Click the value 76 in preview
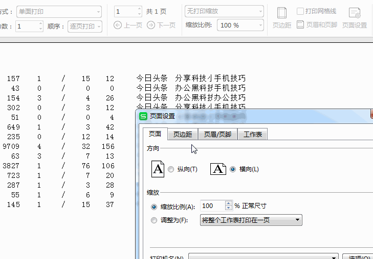This screenshot has height=259, width=373. click(86, 166)
